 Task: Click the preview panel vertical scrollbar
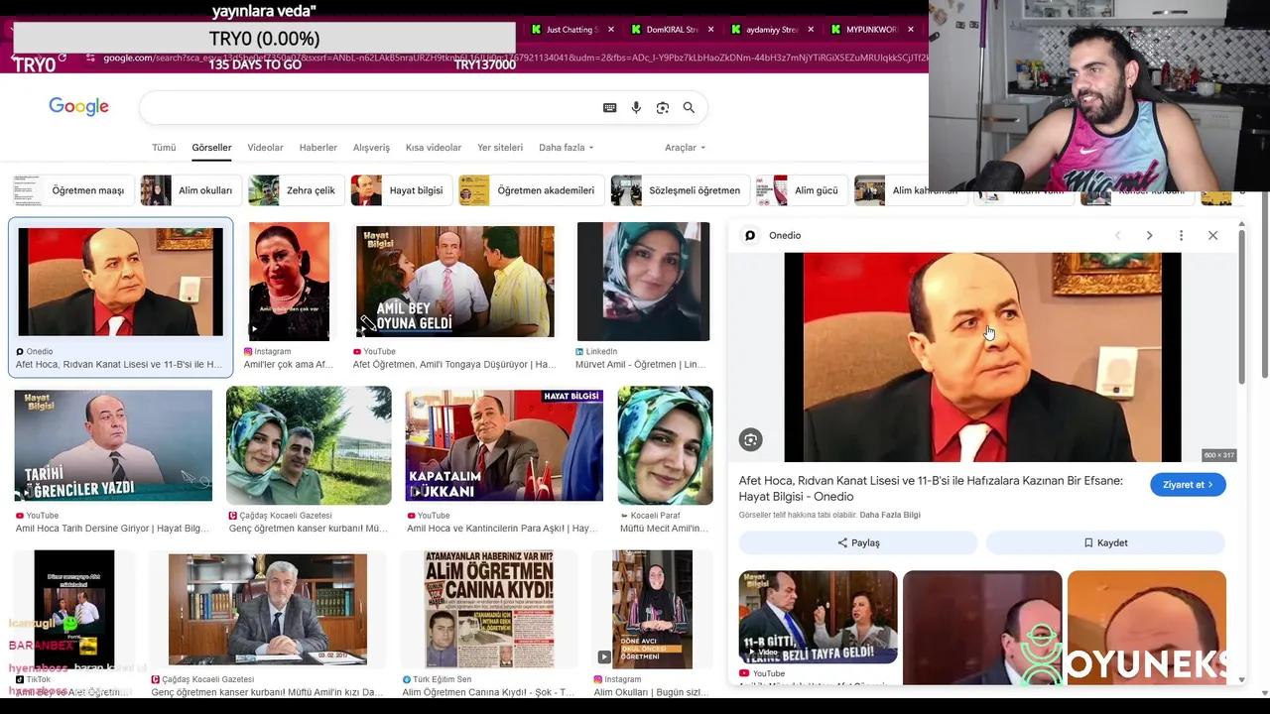click(1240, 307)
